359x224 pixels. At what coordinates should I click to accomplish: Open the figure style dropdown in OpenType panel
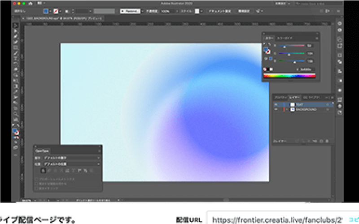click(x=72, y=158)
